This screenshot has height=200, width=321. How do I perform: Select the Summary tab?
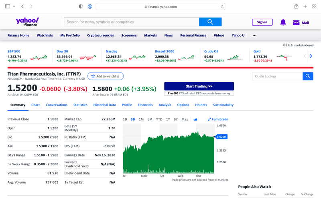point(18,105)
